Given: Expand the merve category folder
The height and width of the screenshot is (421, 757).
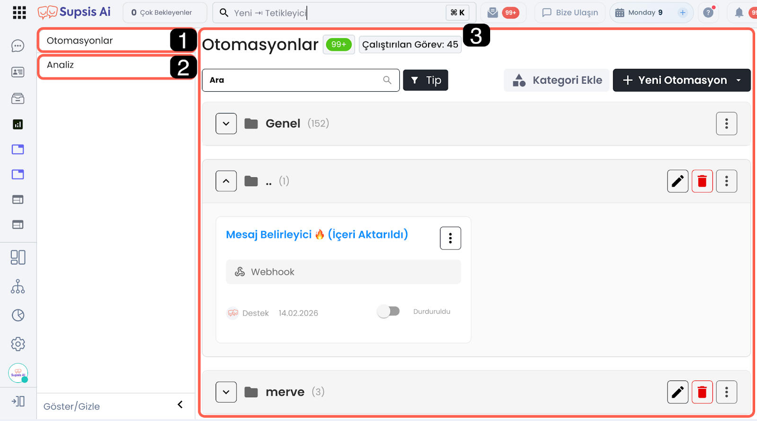Looking at the screenshot, I should pos(226,392).
